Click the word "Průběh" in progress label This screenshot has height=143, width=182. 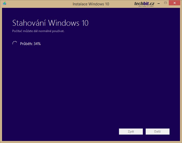click(x=26, y=44)
